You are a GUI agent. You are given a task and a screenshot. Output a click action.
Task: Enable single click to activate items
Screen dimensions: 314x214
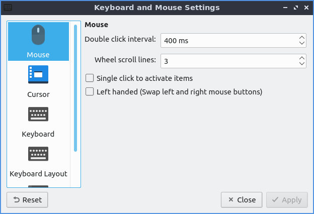[90, 78]
